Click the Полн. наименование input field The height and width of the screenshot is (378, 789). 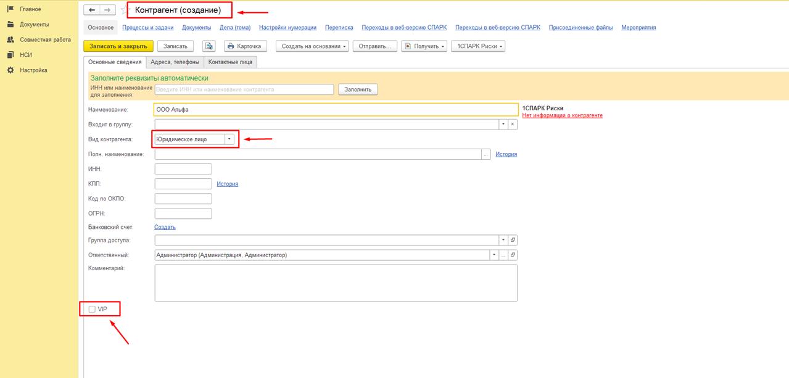point(318,154)
